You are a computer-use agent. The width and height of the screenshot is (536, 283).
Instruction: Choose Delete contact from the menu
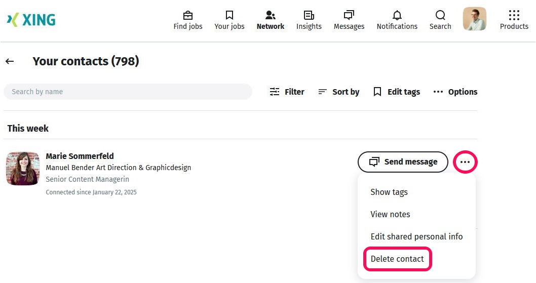[397, 259]
